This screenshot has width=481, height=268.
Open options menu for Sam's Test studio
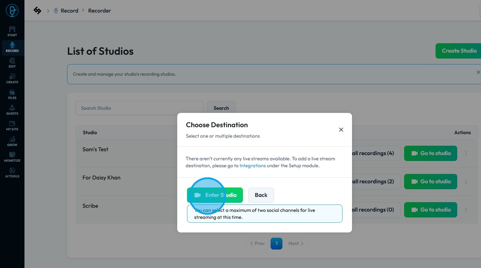(x=466, y=153)
